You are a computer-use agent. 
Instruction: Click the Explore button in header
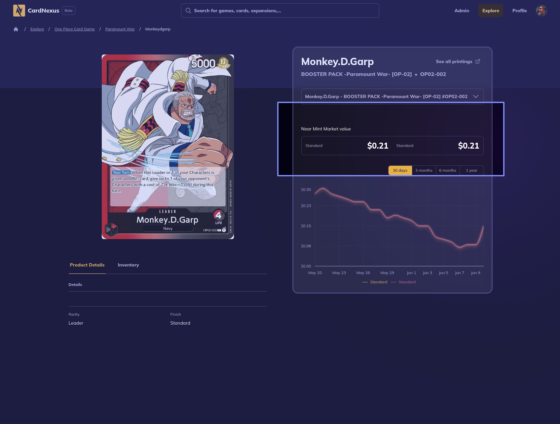491,11
